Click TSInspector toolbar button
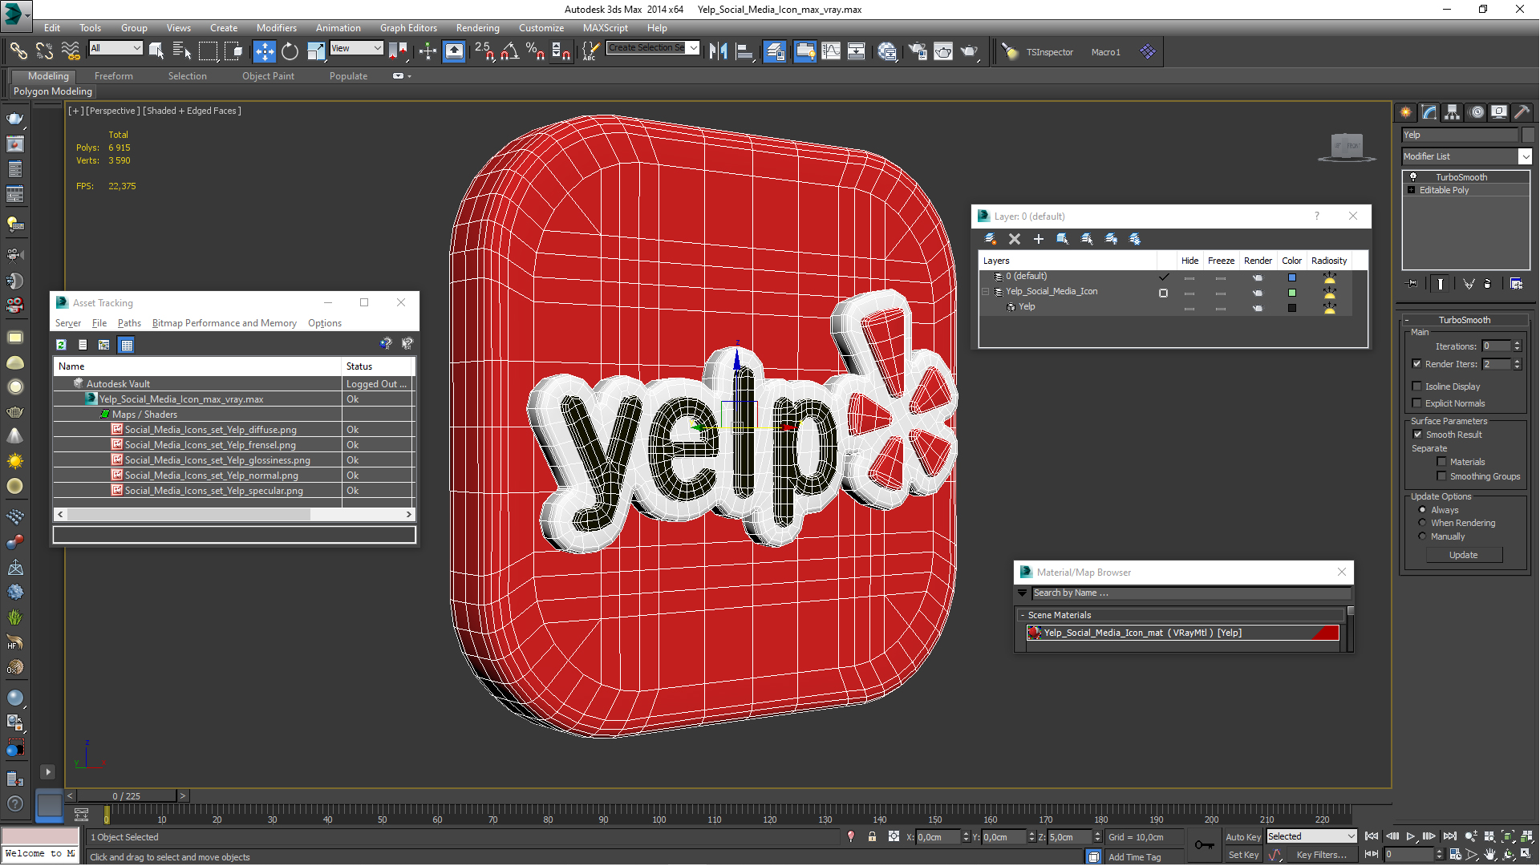 (x=1049, y=52)
